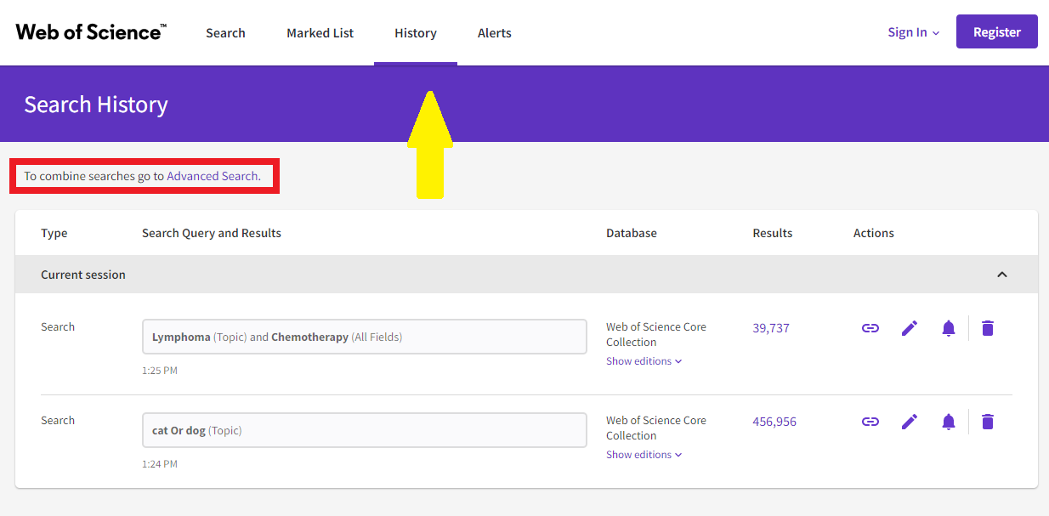Delete the Lymphoma and Chemotherapy search
The height and width of the screenshot is (516, 1049).
(987, 328)
